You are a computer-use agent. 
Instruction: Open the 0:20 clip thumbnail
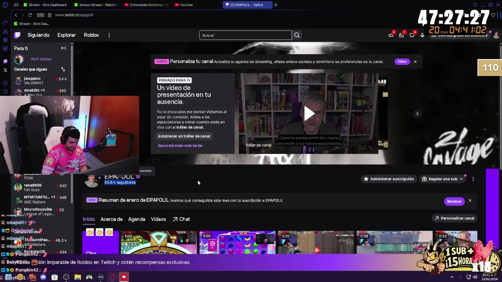coord(316,242)
